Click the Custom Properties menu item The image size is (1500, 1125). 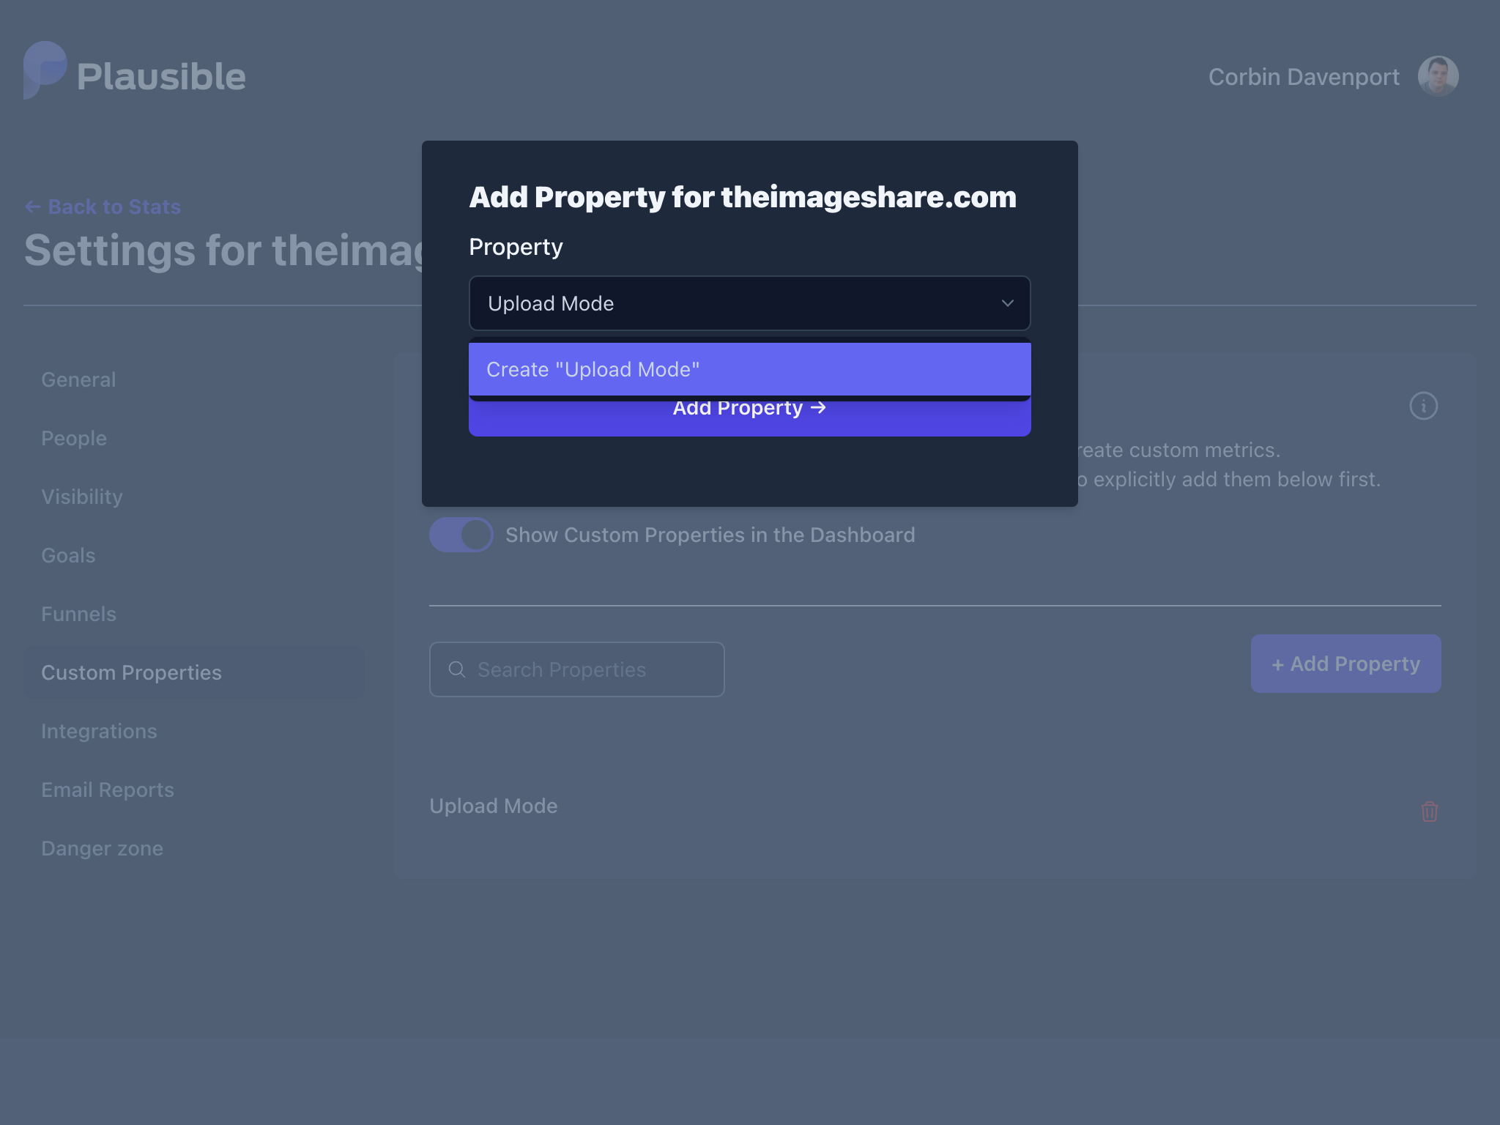131,671
